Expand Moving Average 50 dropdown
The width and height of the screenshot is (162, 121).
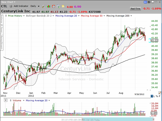click(104, 16)
